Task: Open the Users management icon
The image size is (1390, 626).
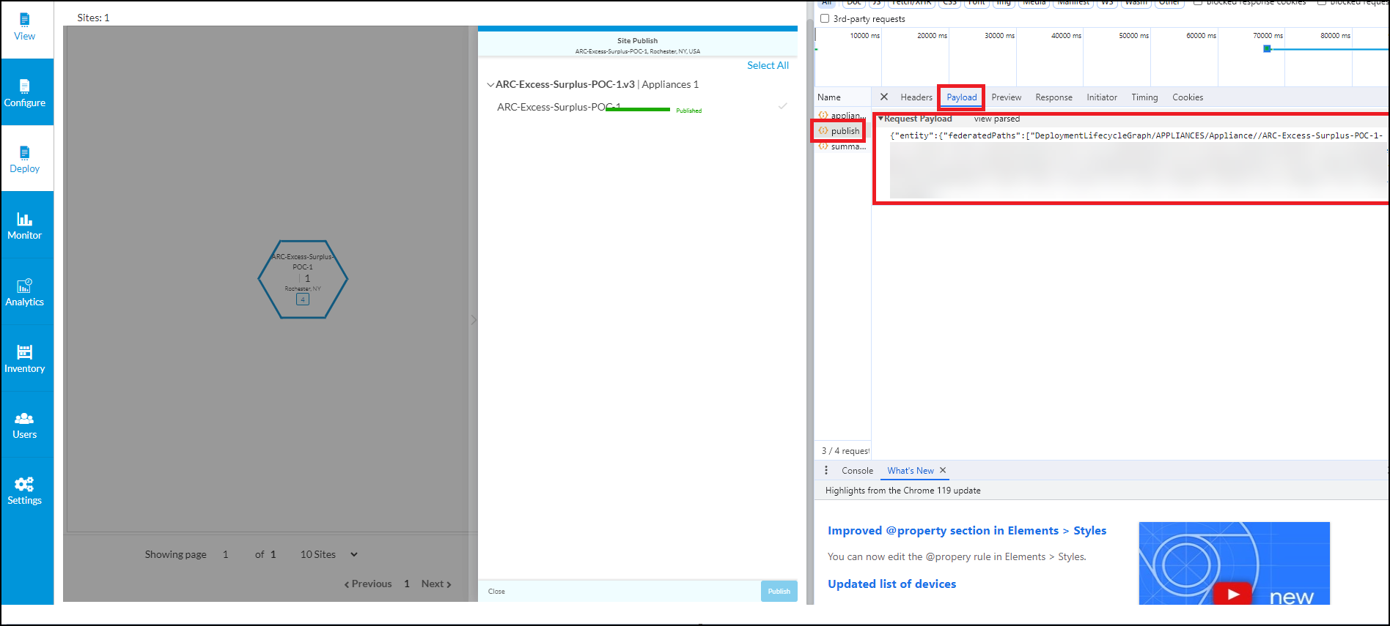Action: [25, 425]
